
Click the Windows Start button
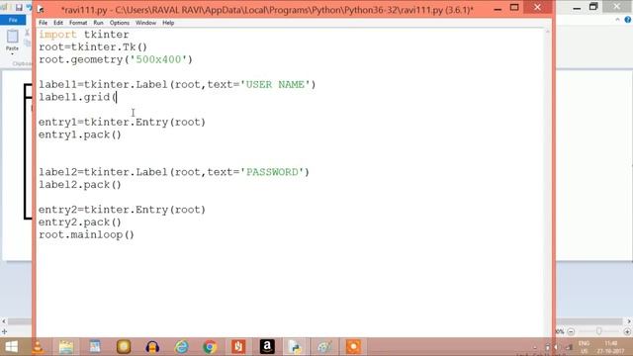click(11, 347)
